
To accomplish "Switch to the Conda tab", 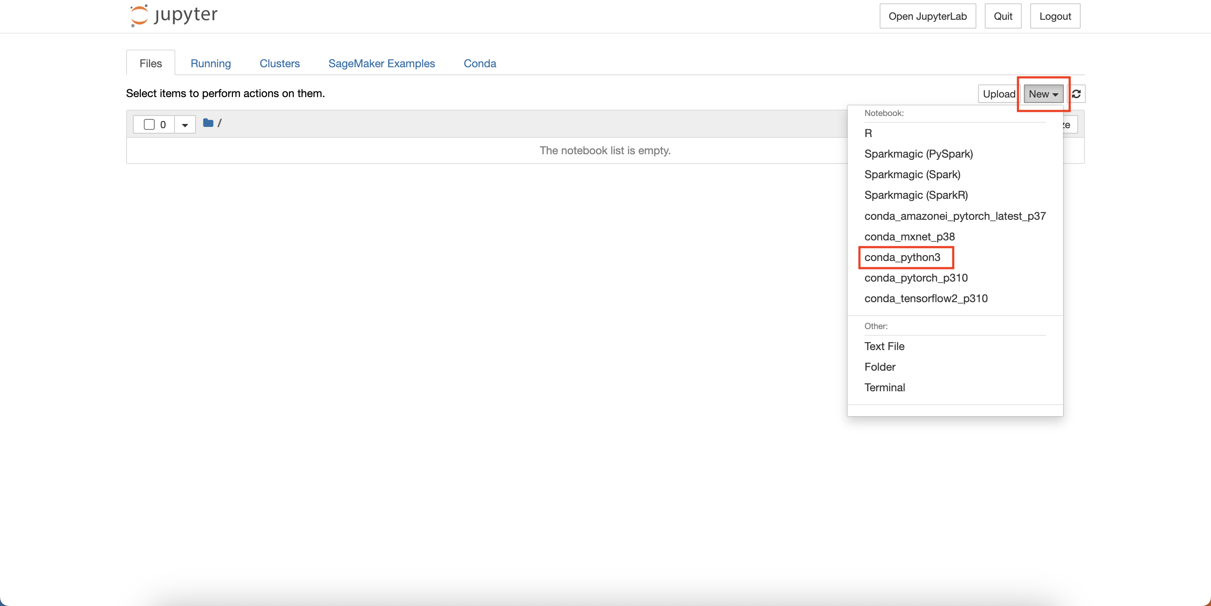I will pos(479,63).
